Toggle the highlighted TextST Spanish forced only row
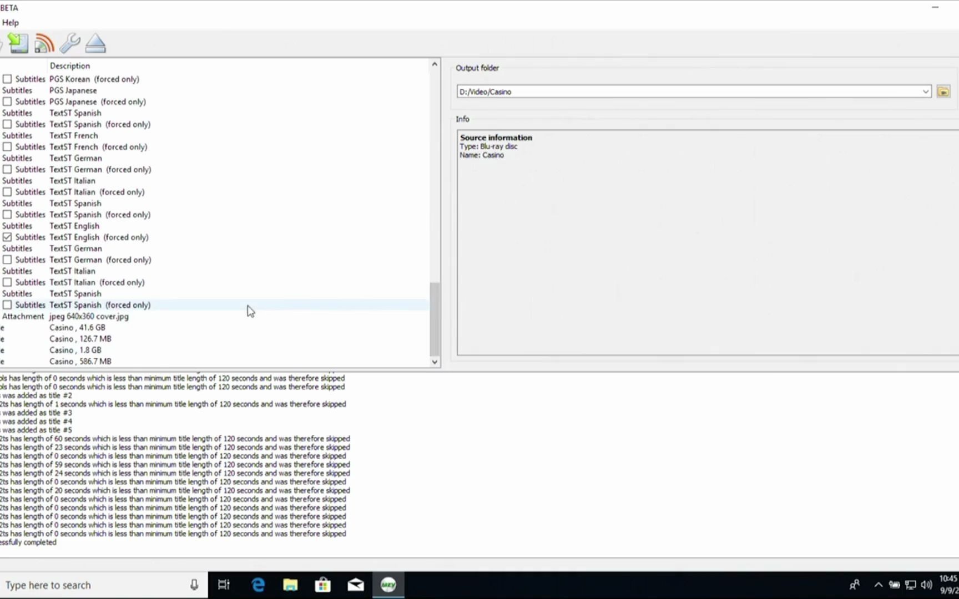This screenshot has height=599, width=959. point(7,305)
